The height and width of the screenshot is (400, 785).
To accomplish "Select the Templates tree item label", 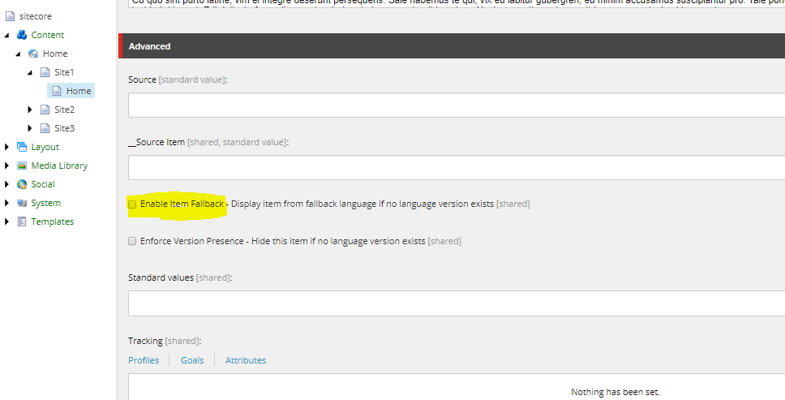I will coord(53,222).
